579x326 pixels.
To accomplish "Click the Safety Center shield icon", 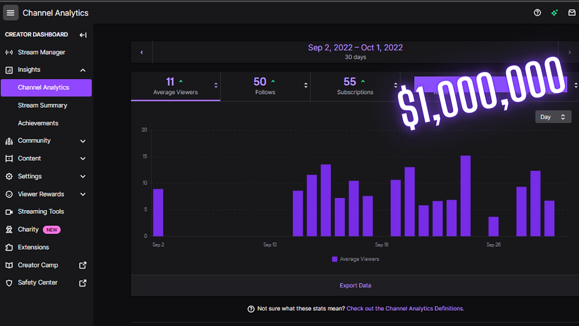I will [x=9, y=283].
